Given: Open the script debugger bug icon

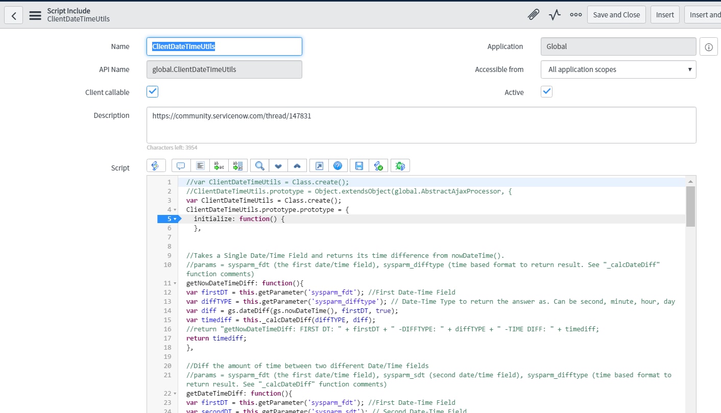Looking at the screenshot, I should tap(400, 166).
